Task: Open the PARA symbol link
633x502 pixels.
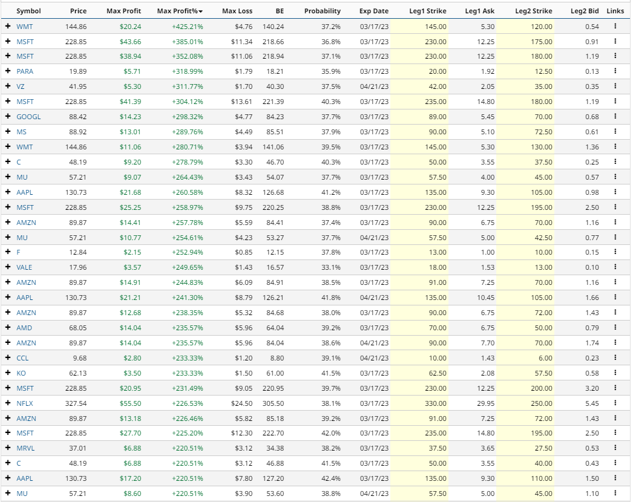Action: (x=25, y=71)
